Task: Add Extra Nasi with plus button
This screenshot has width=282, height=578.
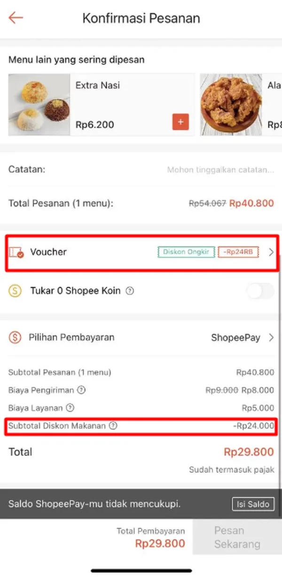Action: tap(180, 122)
